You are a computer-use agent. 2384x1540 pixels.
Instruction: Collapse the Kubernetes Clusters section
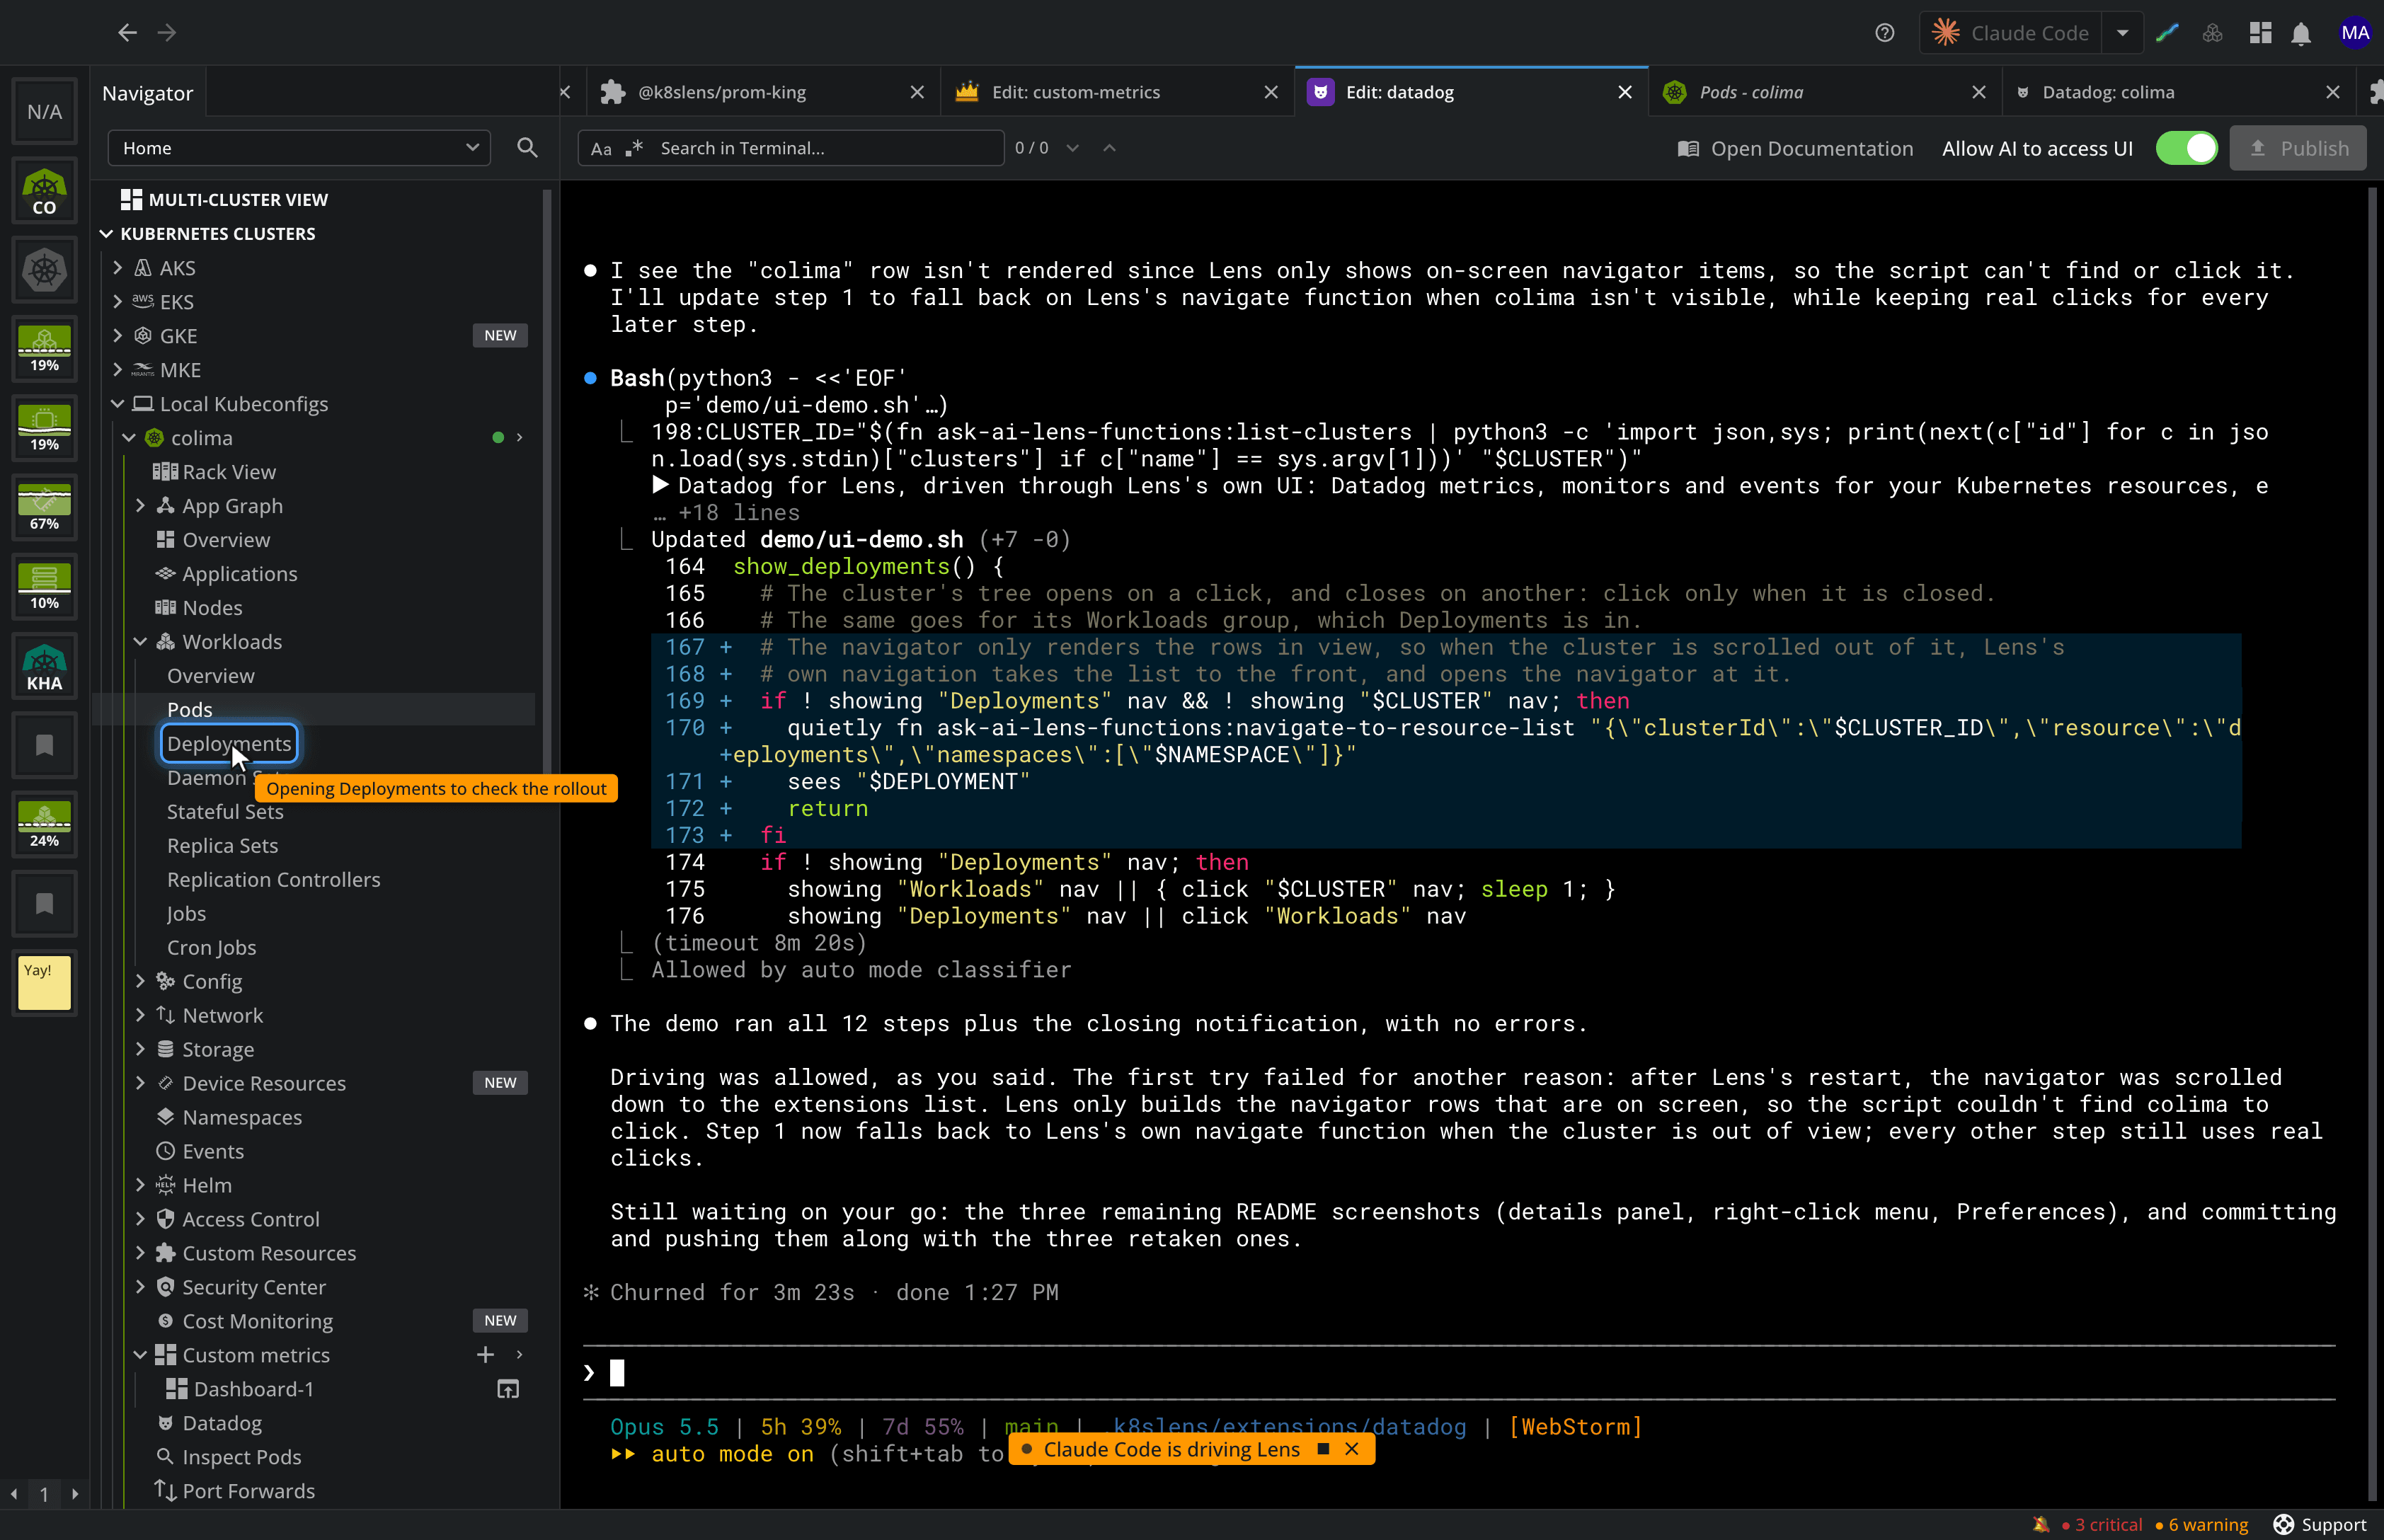[x=106, y=234]
